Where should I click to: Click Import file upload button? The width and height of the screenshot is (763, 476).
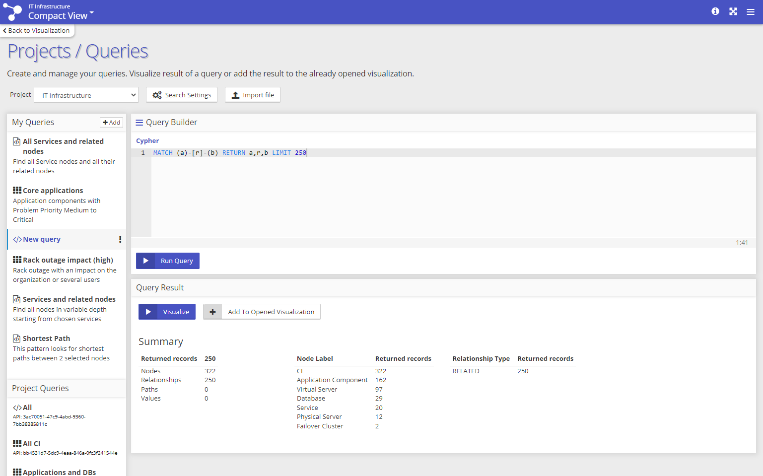[x=252, y=95]
